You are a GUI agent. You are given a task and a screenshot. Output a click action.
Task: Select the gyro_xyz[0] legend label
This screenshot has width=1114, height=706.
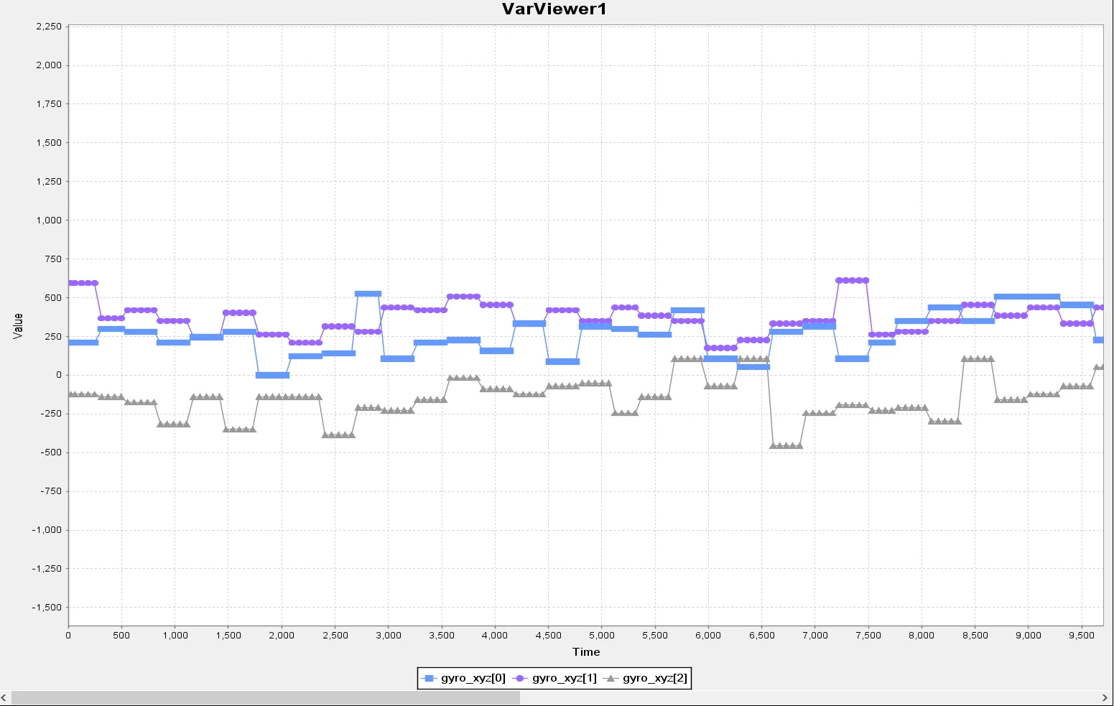point(473,678)
